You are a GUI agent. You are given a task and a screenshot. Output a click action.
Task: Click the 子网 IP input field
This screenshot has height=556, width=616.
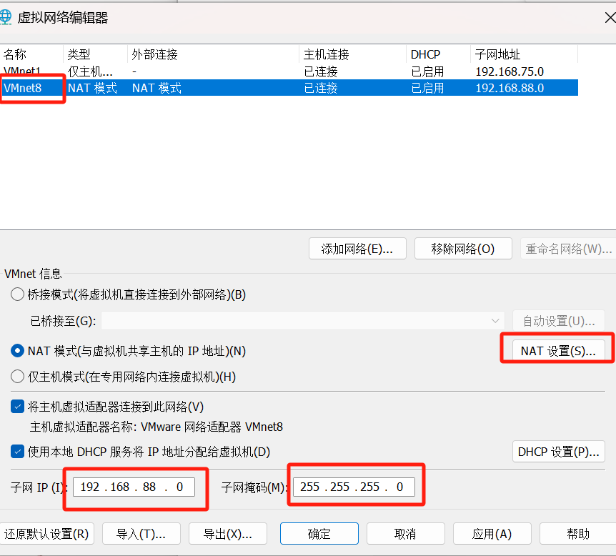click(134, 487)
